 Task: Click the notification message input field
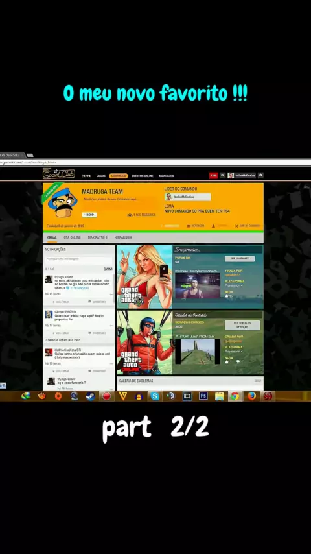click(x=78, y=259)
